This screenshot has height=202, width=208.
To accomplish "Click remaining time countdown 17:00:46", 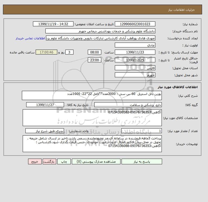I will pyautogui.click(x=46, y=52).
